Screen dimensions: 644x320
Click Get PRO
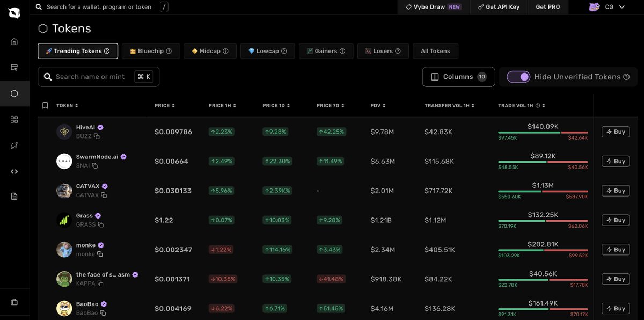point(547,7)
